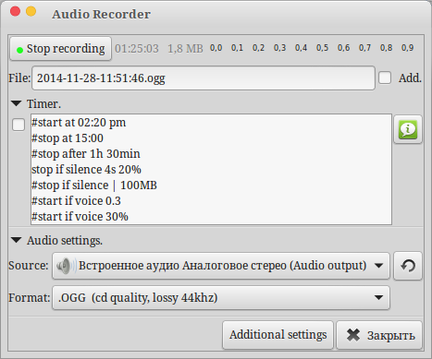Collapse the Timer section triangle
The width and height of the screenshot is (432, 359).
(x=16, y=103)
